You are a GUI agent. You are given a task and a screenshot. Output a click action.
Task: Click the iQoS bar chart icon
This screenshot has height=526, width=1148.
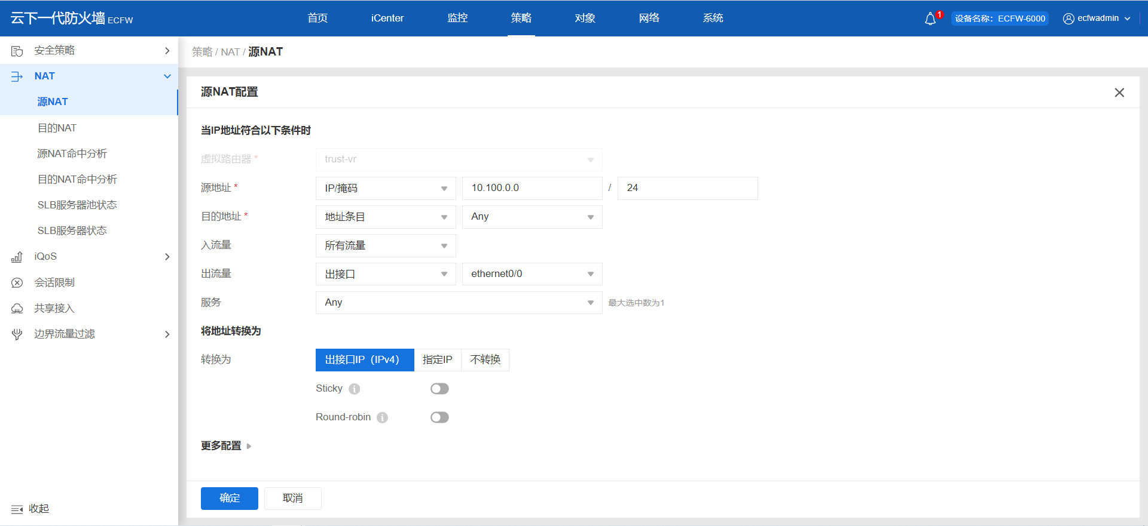17,257
